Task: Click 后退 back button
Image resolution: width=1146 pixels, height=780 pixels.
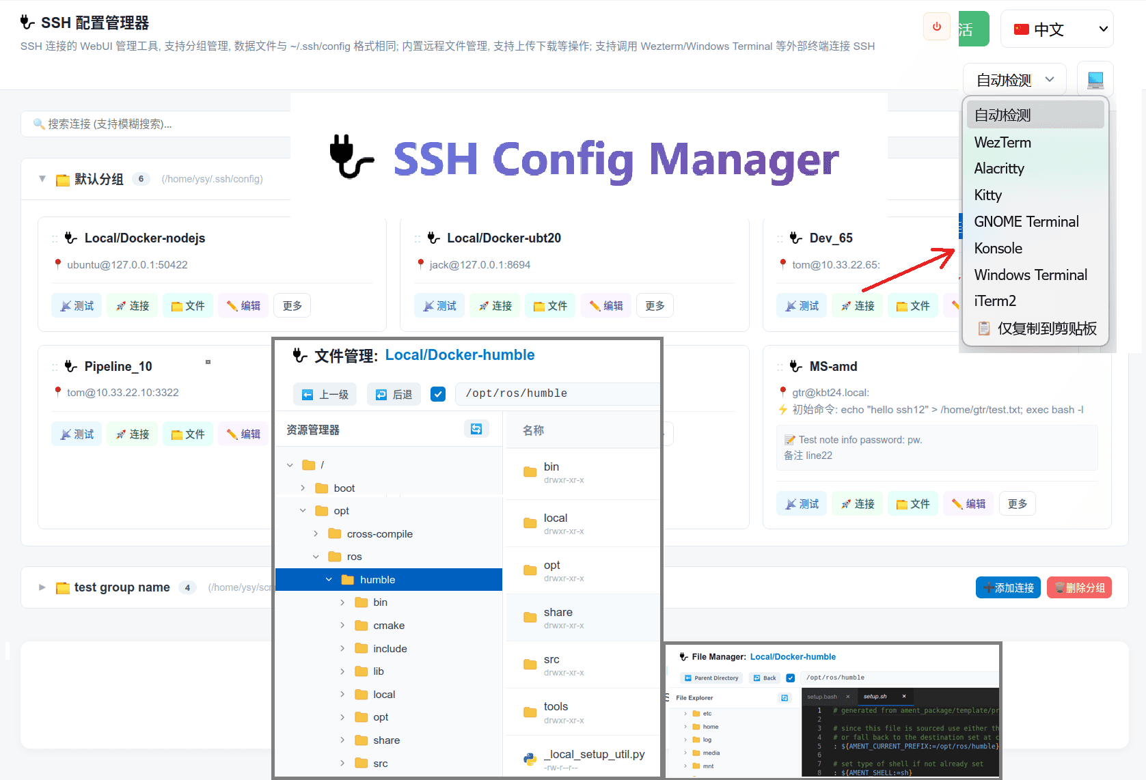Action: (394, 394)
